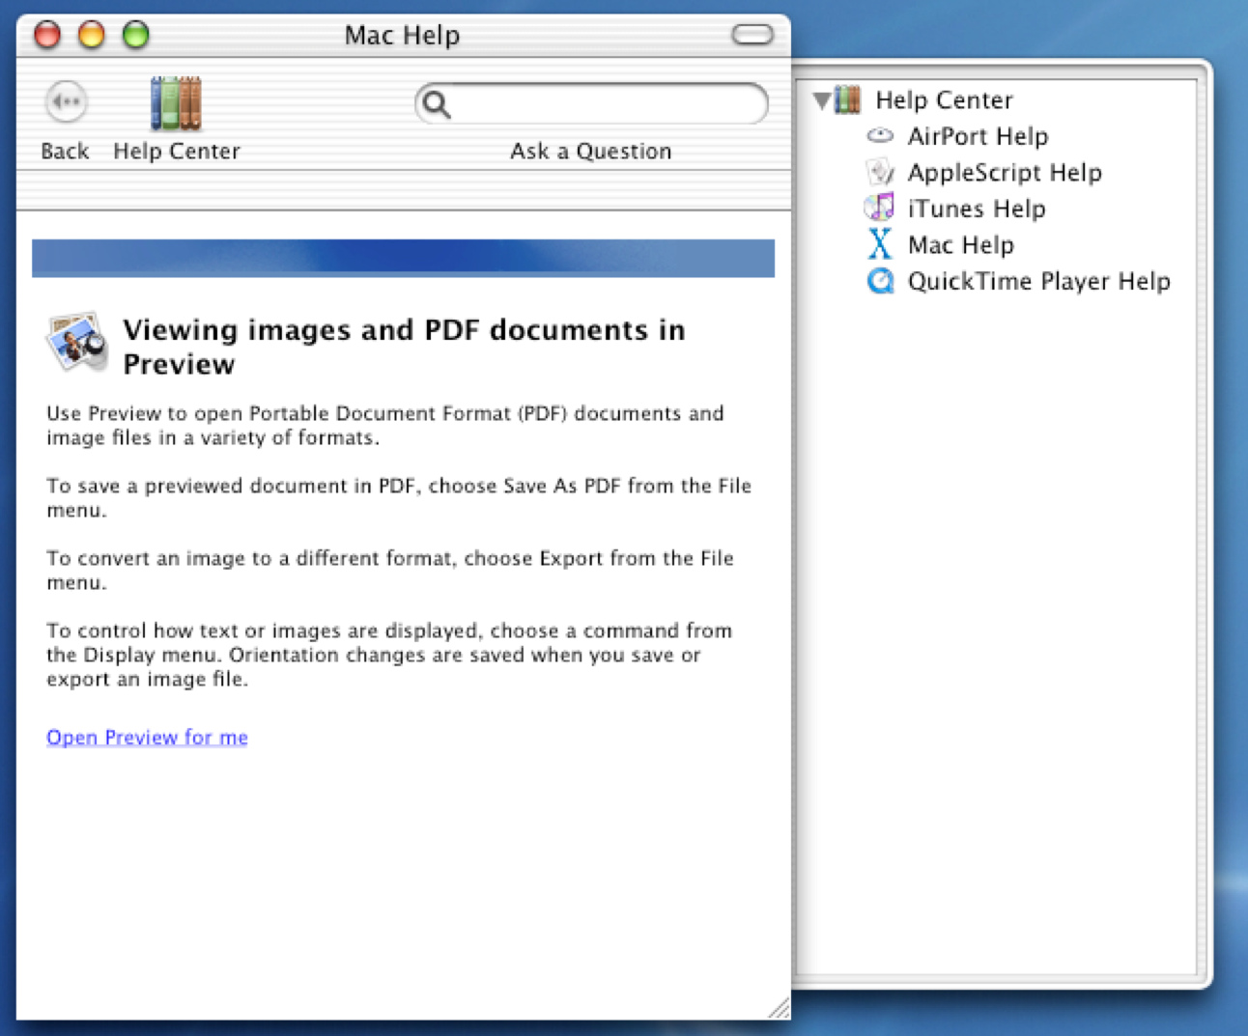Zoom the Mac Help window with green button
Viewport: 1248px width, 1036px height.
[x=136, y=36]
